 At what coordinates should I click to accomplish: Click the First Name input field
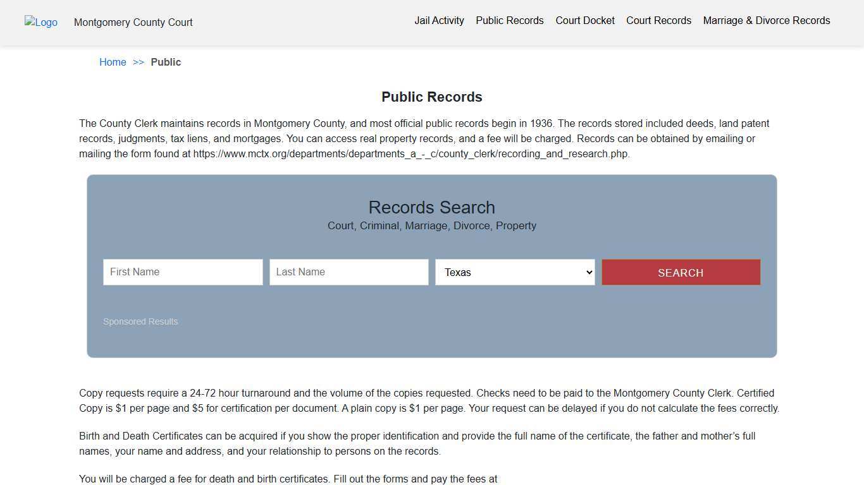[x=182, y=272]
